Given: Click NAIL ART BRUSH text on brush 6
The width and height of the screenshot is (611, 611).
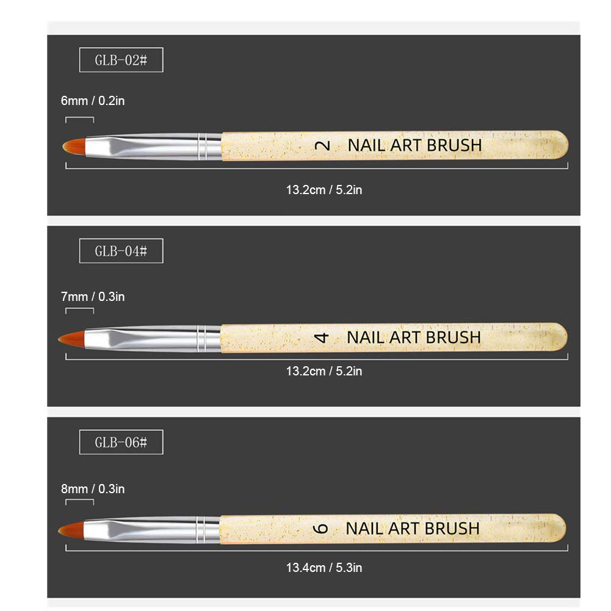Looking at the screenshot, I should point(413,529).
